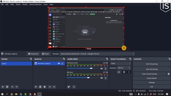The height and width of the screenshot is (96, 171).
Task: Open the Profile menu
Action: click(x=25, y=5)
